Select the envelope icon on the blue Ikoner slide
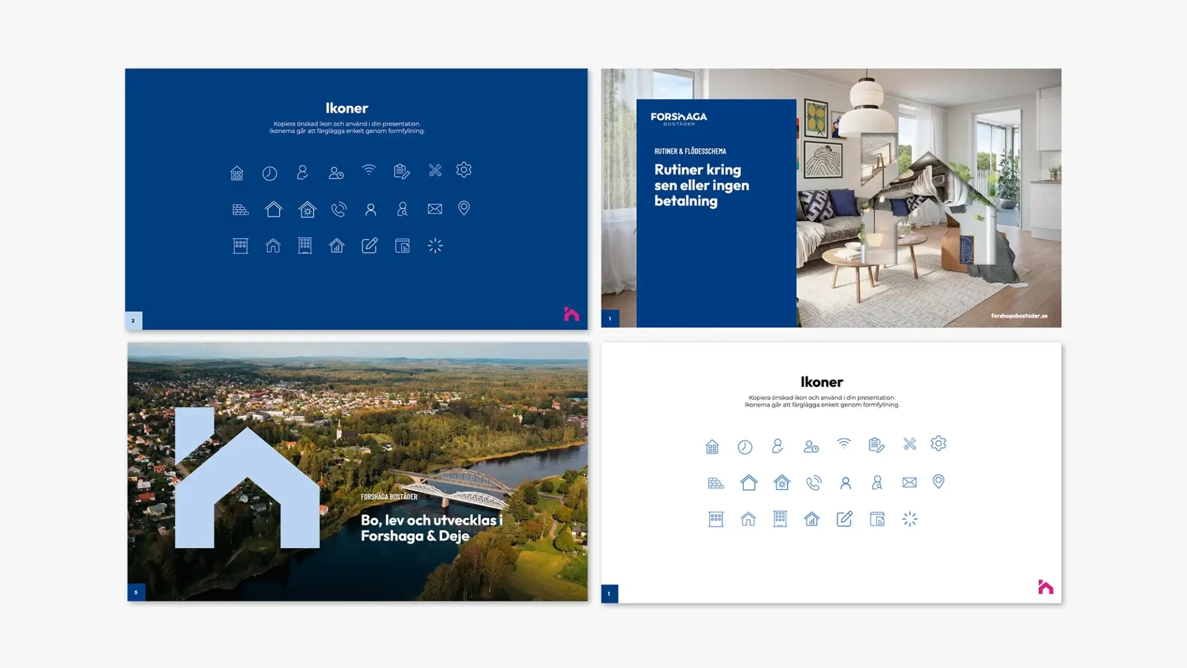Viewport: 1187px width, 668px height. click(435, 209)
